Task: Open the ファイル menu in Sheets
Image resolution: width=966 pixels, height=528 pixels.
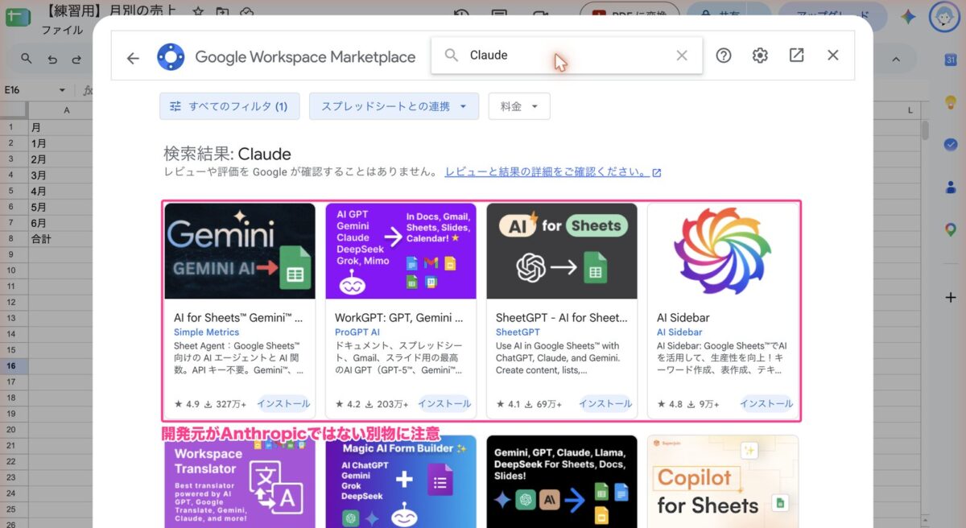Action: pyautogui.click(x=62, y=31)
